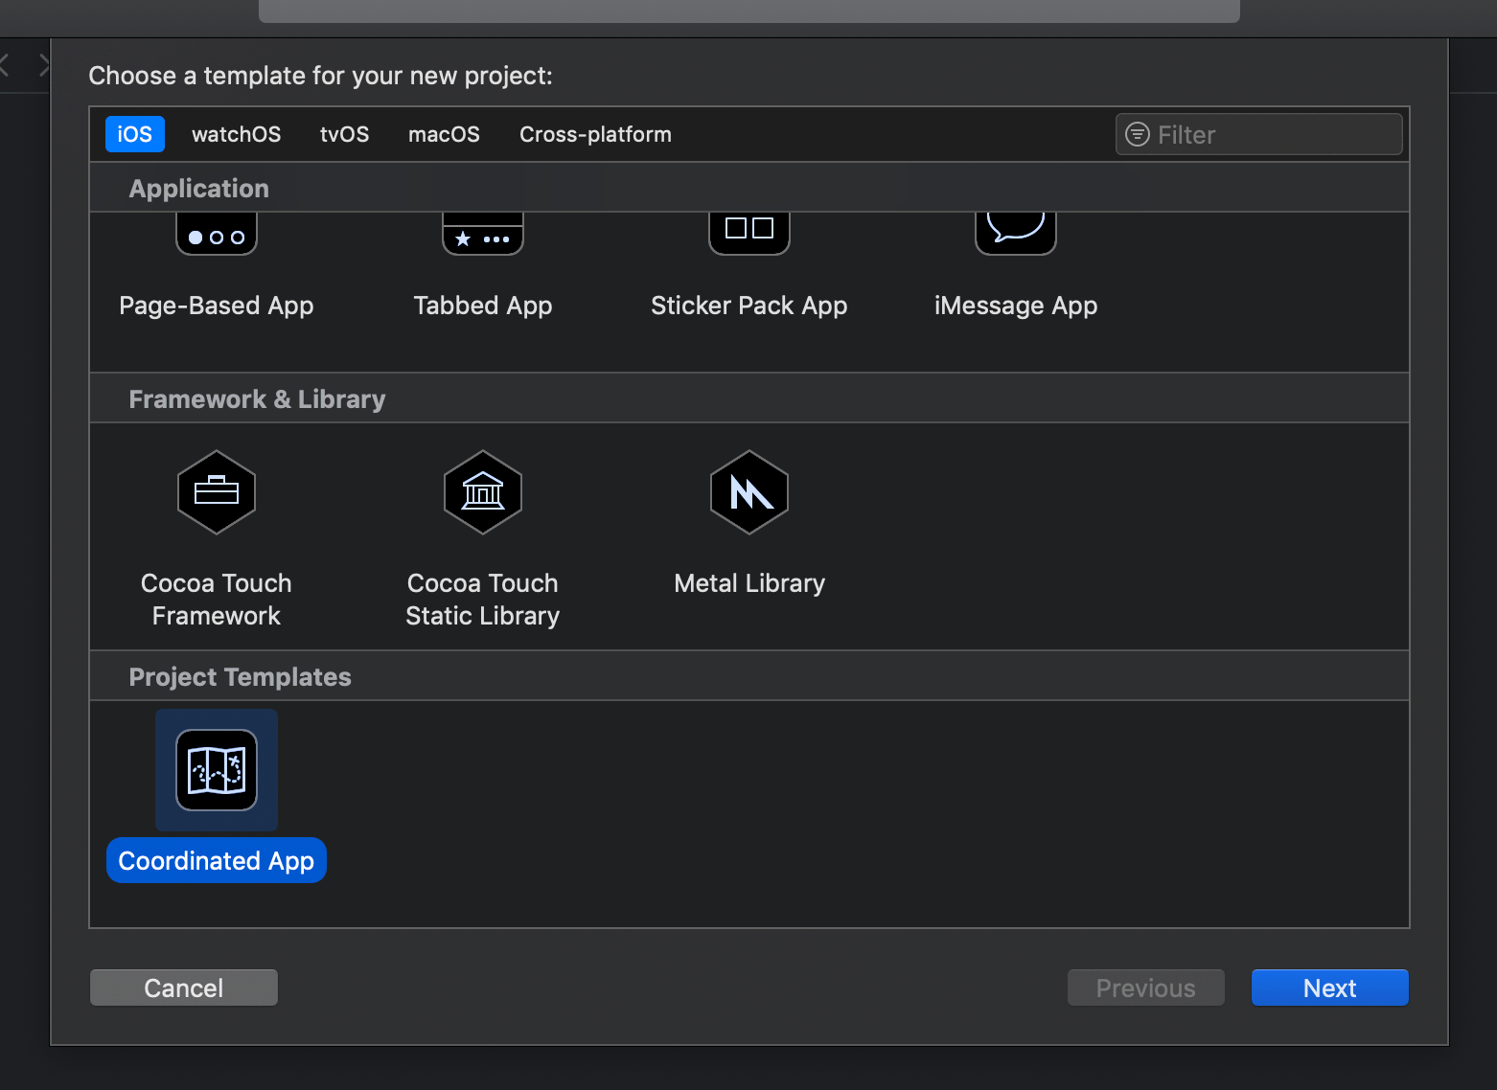This screenshot has width=1497, height=1090.
Task: Select the Tabbed App template icon
Action: 482,233
